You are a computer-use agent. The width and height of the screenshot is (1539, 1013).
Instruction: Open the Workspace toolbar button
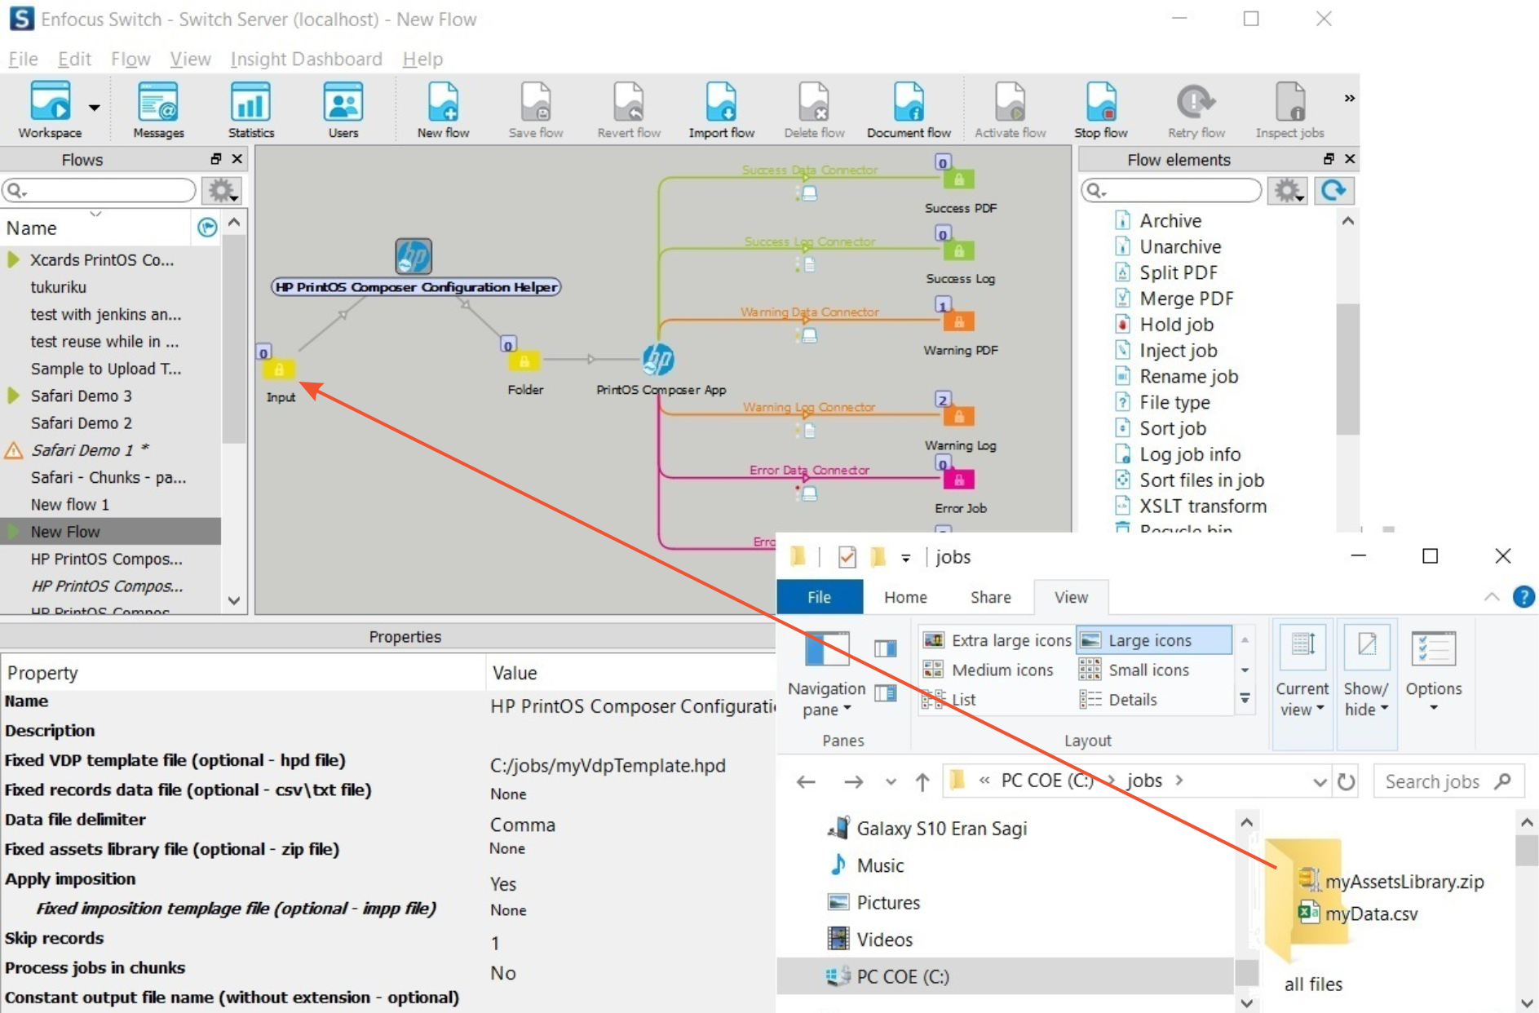50,110
